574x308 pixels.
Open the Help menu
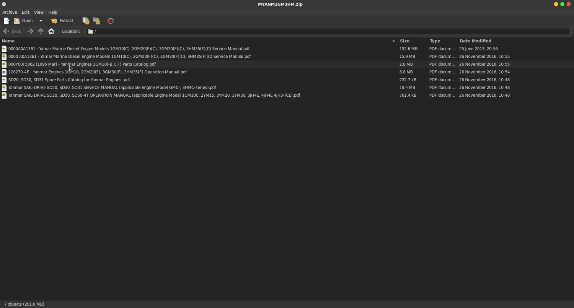tap(53, 12)
